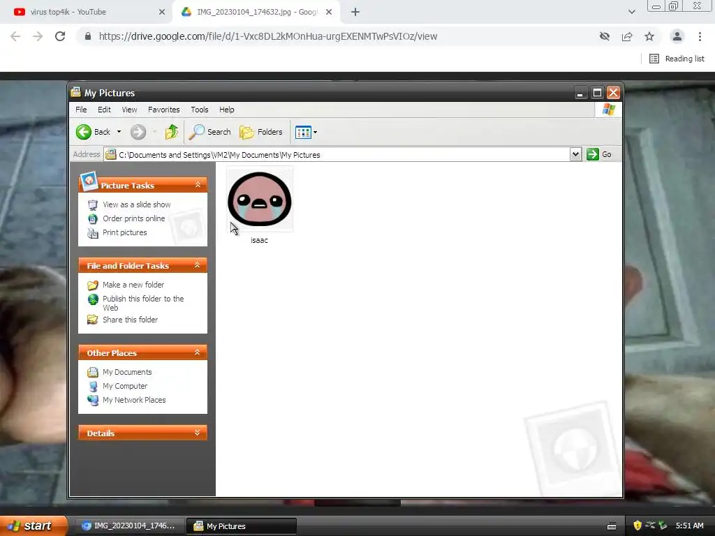Go up one folder level icon
Viewport: 715px width, 536px height.
172,132
